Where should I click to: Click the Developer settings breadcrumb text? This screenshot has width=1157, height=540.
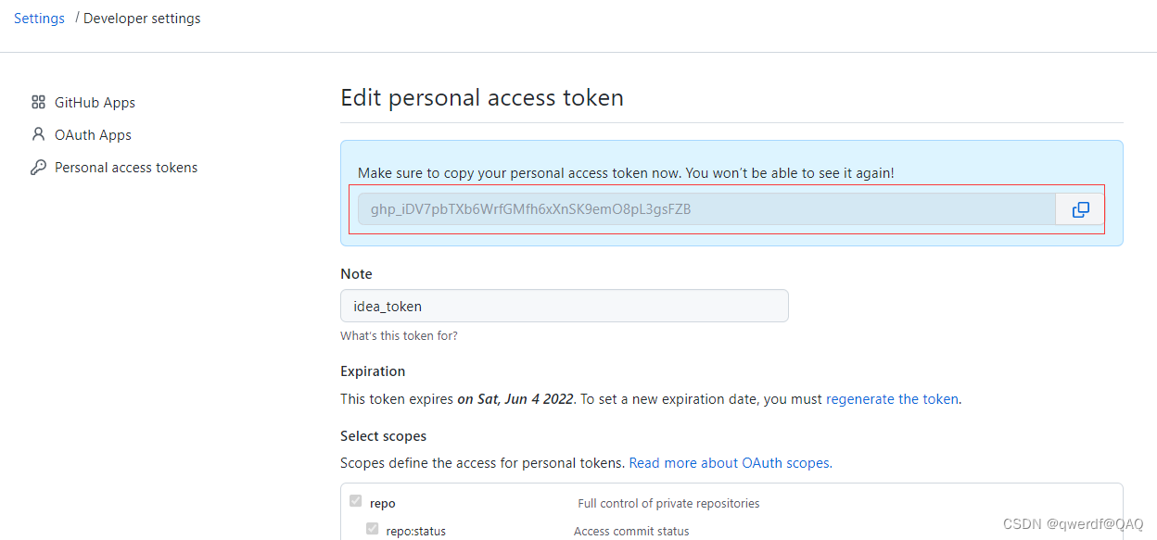pyautogui.click(x=142, y=19)
